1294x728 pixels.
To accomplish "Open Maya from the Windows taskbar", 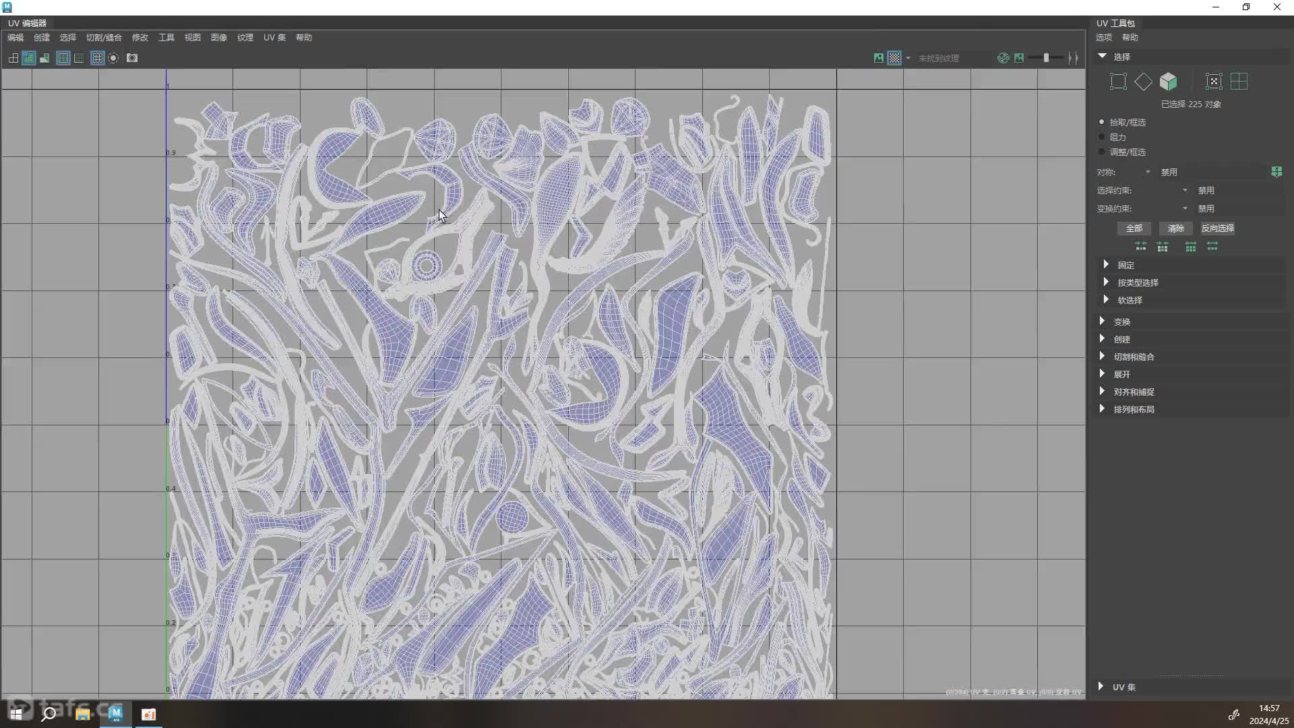I will click(116, 714).
